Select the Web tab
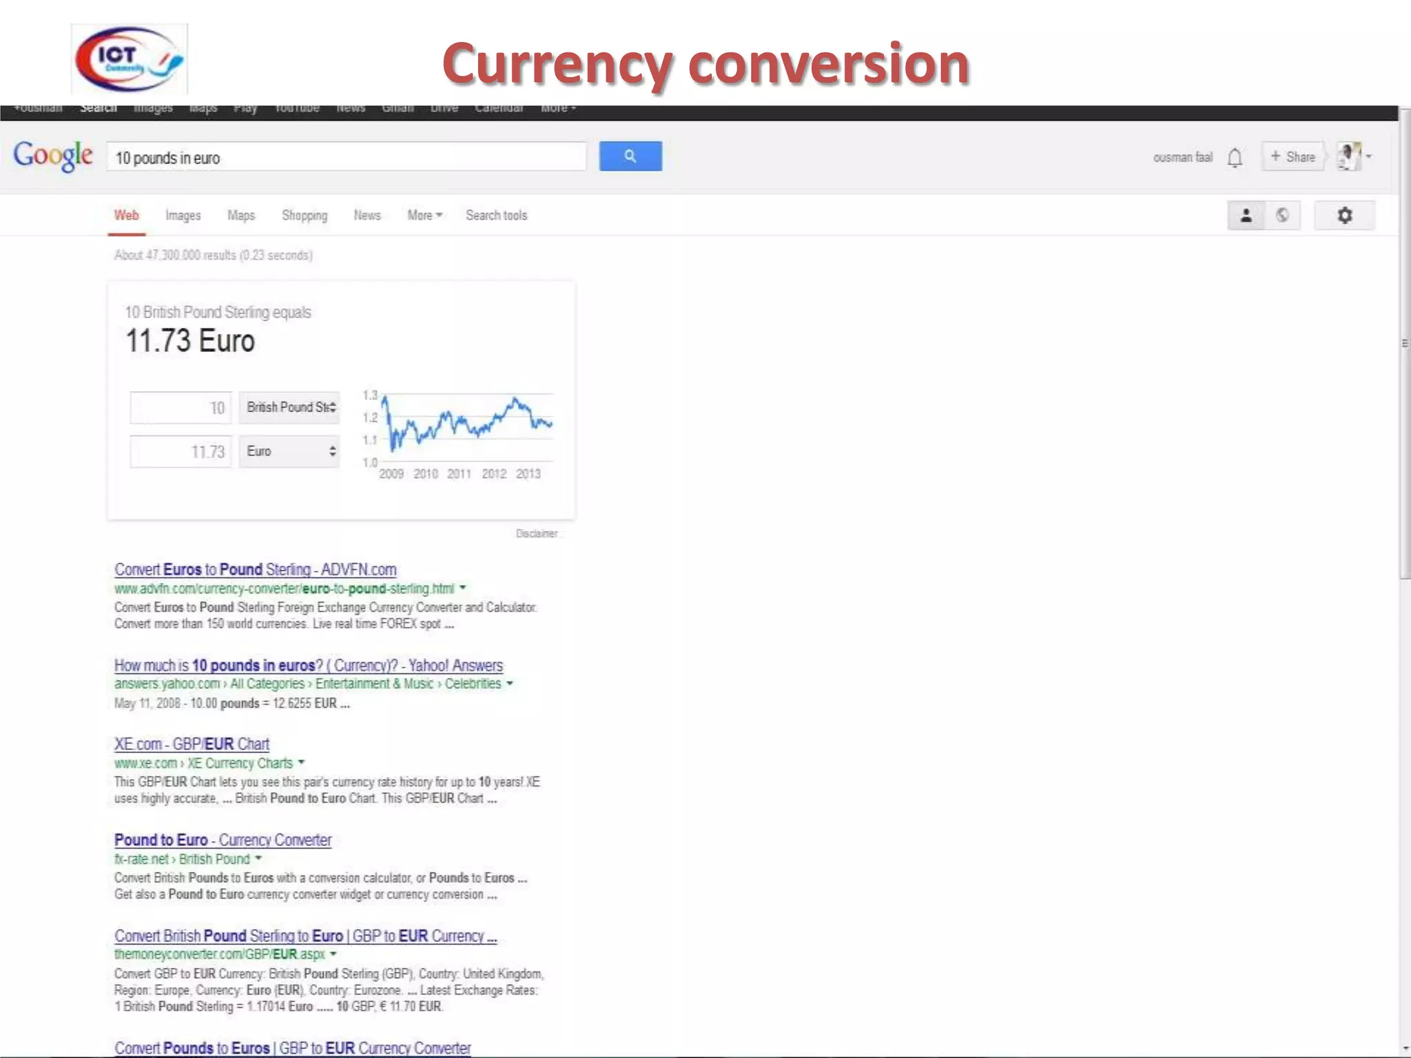 (127, 216)
